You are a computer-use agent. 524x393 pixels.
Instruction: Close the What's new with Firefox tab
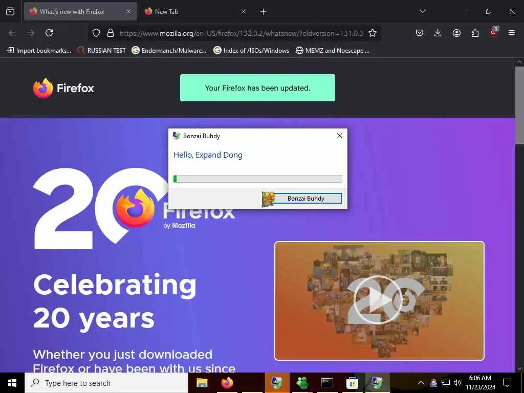pyautogui.click(x=128, y=11)
